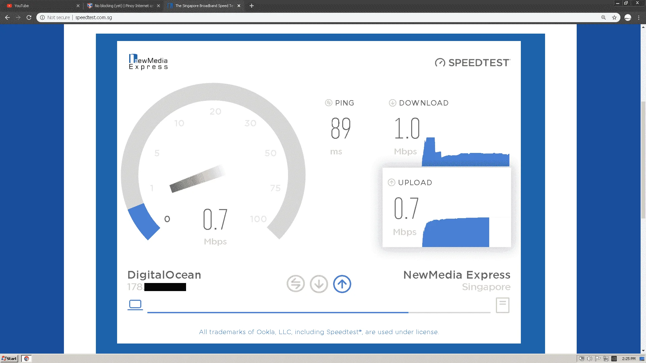Reload the speedtest page

pyautogui.click(x=29, y=17)
